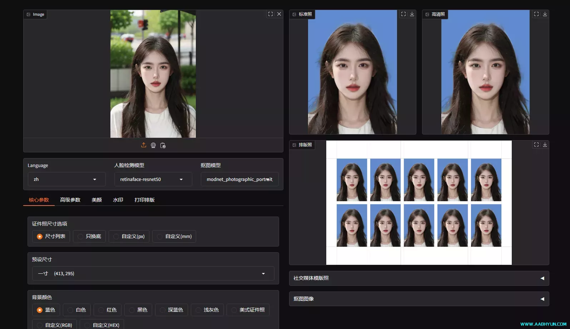This screenshot has width=570, height=329.
Task: View the 排版照 layout in fullscreen
Action: (536, 145)
